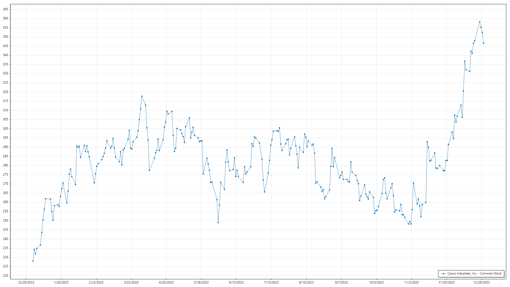Screen dimensions: 510x287
Task: Click the Cavco Industries legend label
Action: pyautogui.click(x=474, y=273)
